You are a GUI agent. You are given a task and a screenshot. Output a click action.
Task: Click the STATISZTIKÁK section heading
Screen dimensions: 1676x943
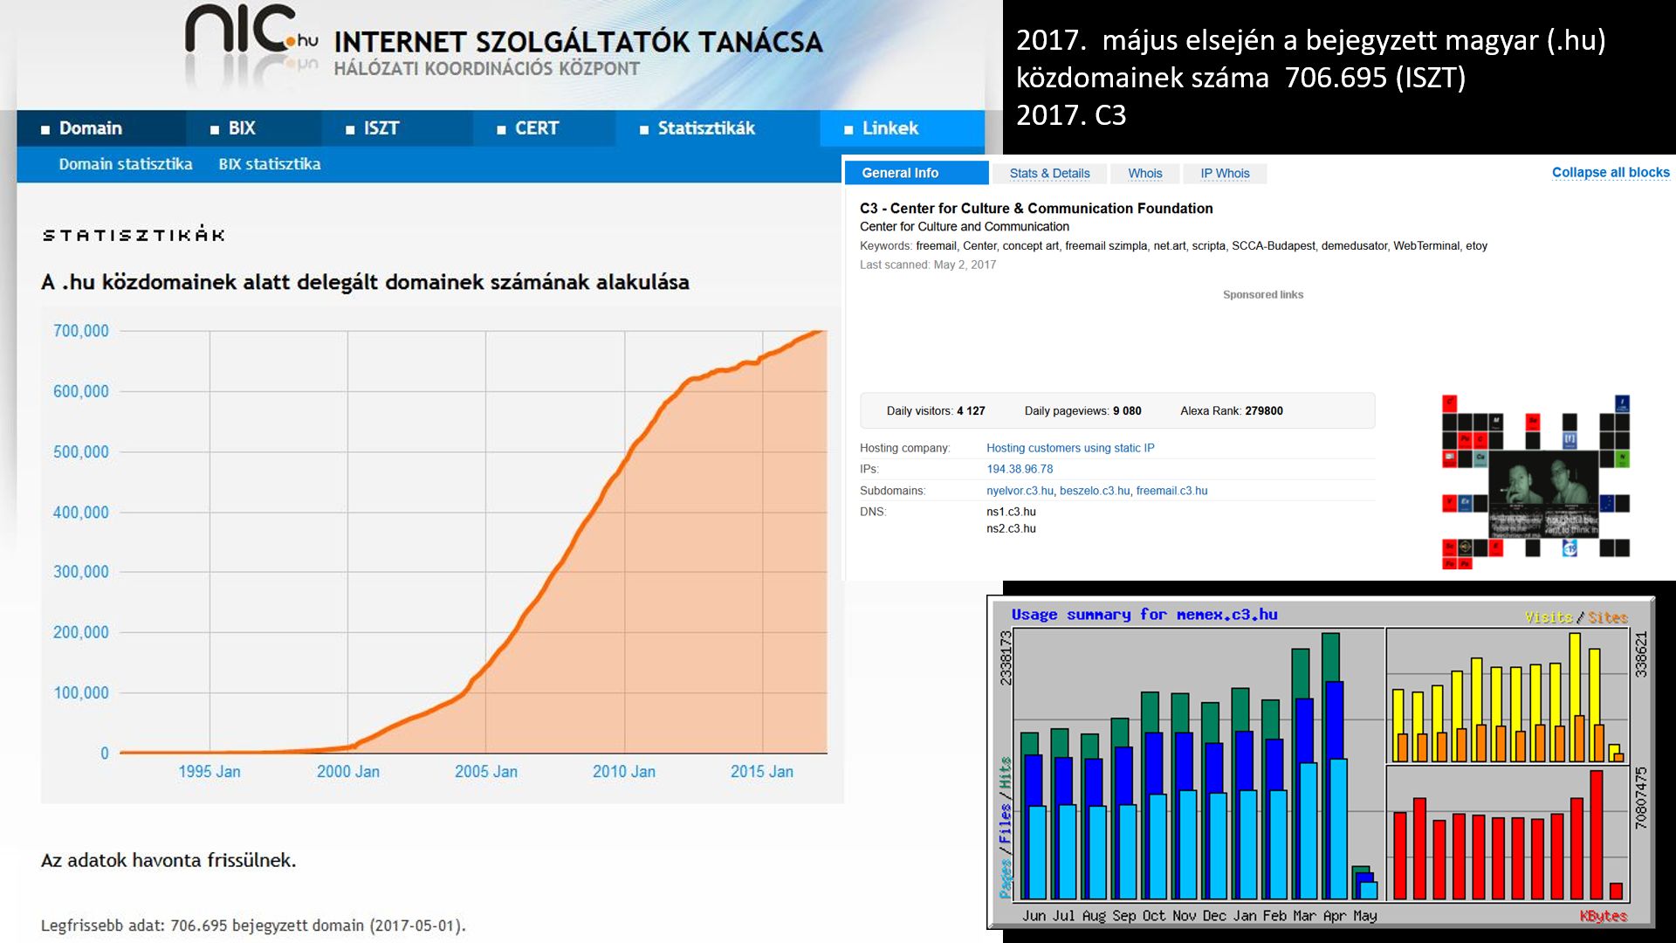(x=134, y=235)
